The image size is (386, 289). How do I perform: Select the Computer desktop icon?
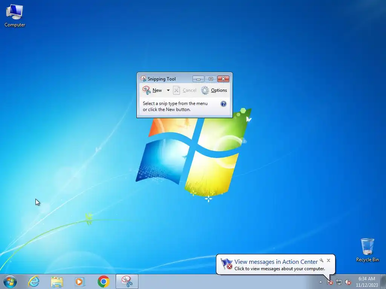click(x=15, y=16)
